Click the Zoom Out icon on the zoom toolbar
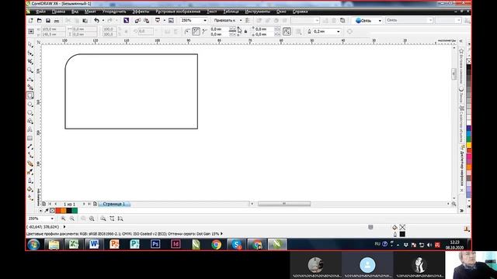Viewport: 497px width, 279px height. pos(72,219)
